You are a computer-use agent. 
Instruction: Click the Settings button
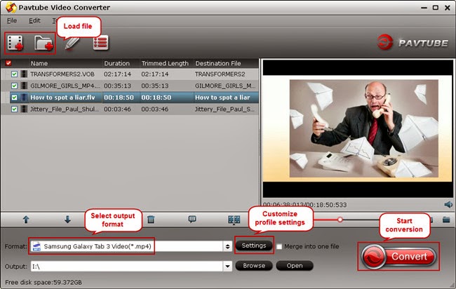click(x=254, y=246)
